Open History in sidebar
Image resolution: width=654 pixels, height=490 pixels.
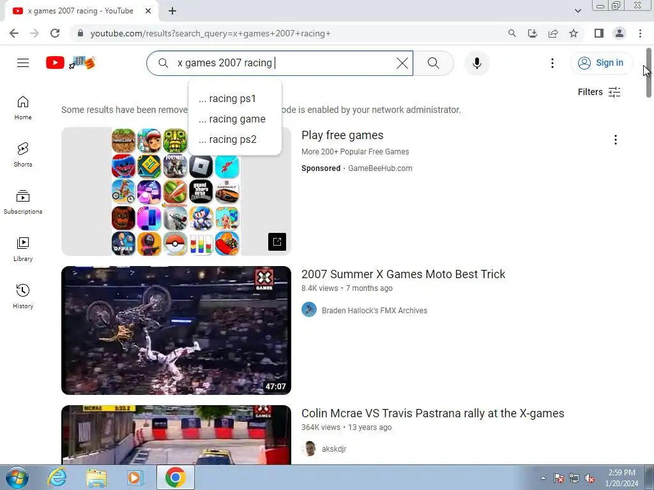(23, 296)
